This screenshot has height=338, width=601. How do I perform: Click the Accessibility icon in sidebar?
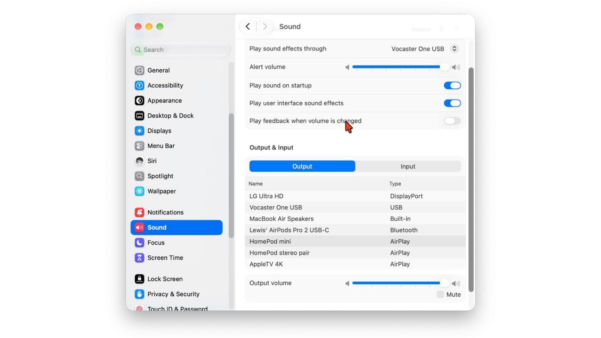[139, 86]
